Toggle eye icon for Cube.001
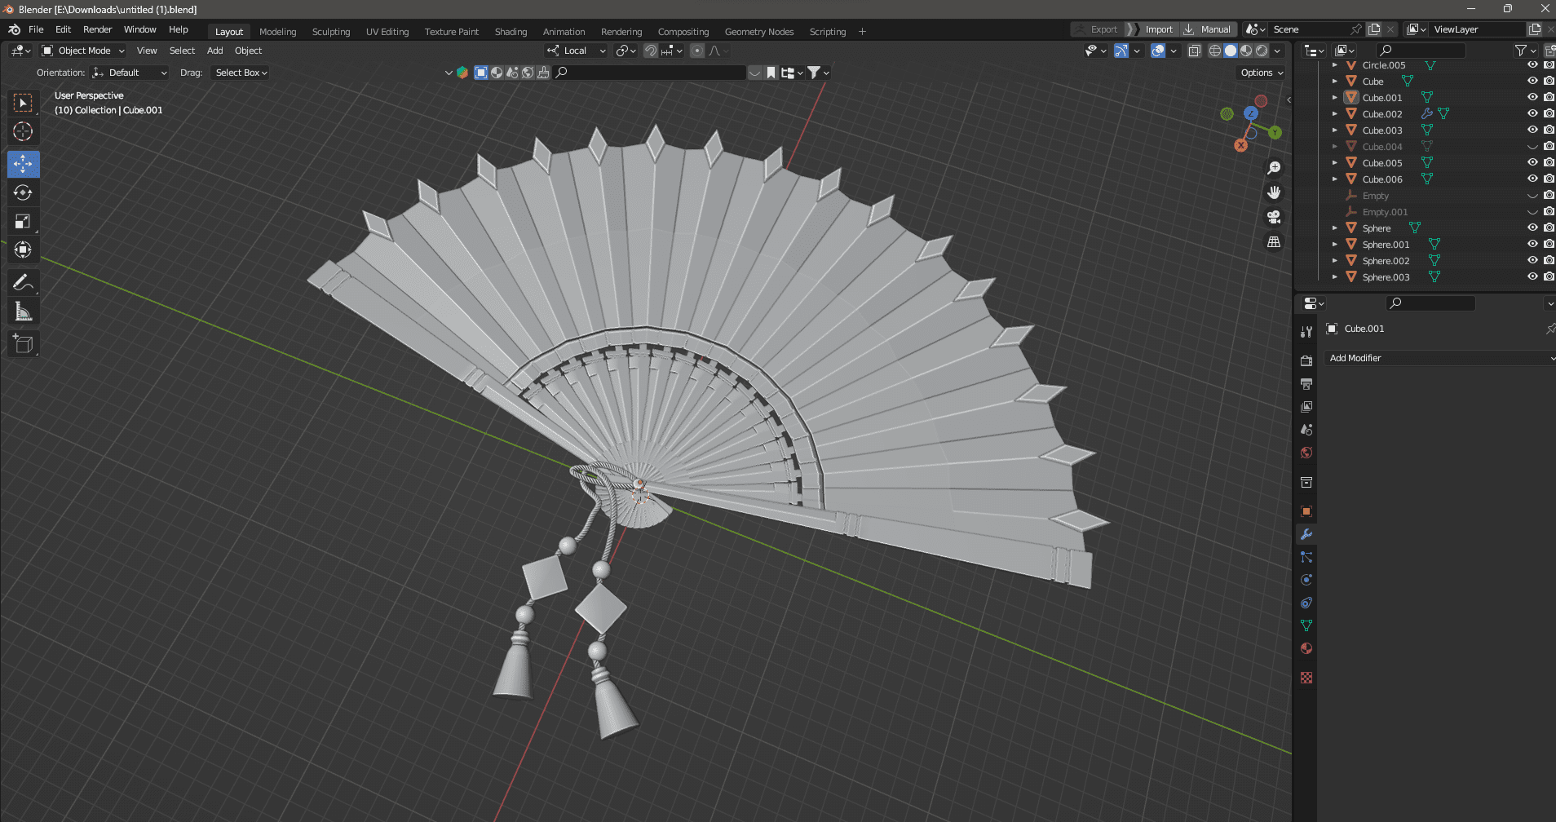The height and width of the screenshot is (822, 1556). tap(1532, 97)
